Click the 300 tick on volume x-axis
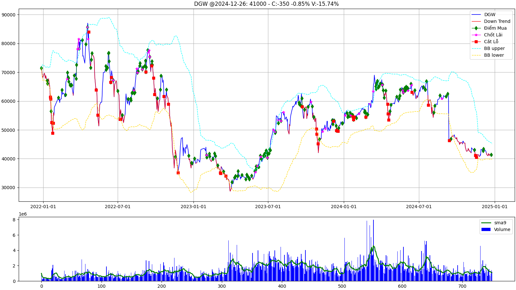The width and height of the screenshot is (516, 290). tap(222, 286)
